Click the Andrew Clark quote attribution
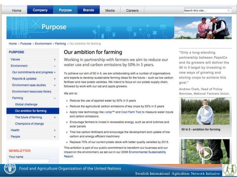 click(204, 91)
